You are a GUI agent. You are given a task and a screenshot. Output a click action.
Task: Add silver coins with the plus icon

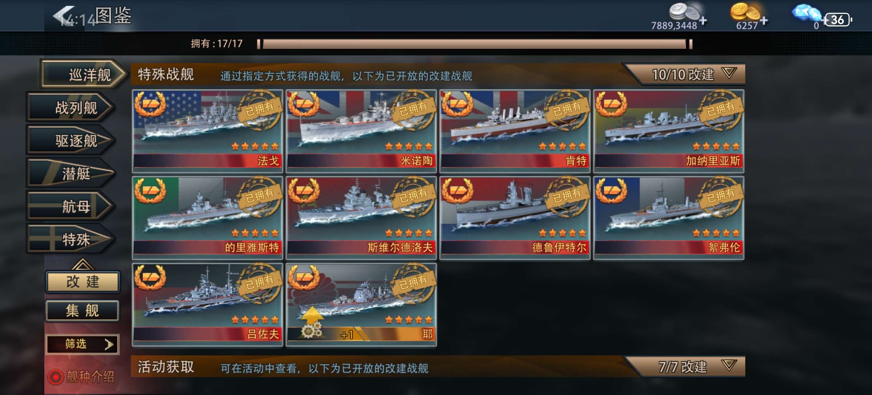(x=703, y=21)
